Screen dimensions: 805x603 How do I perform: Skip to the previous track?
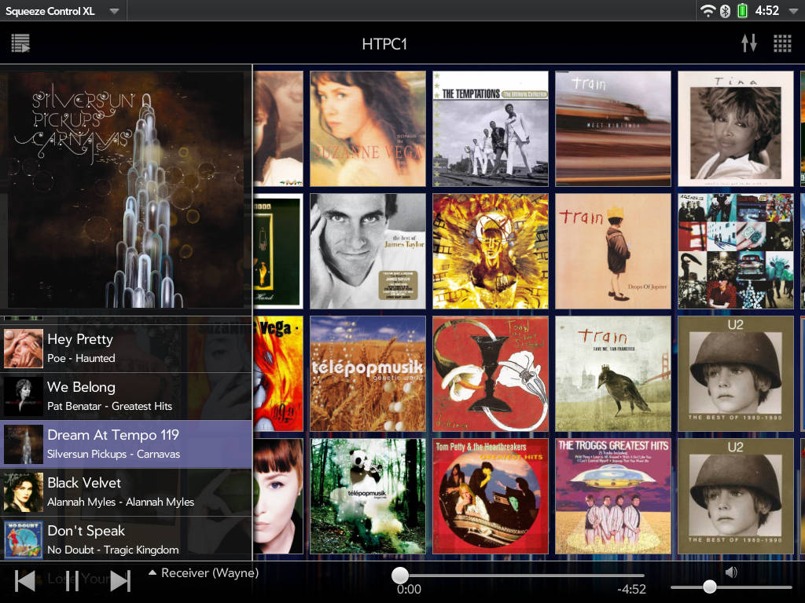click(25, 581)
